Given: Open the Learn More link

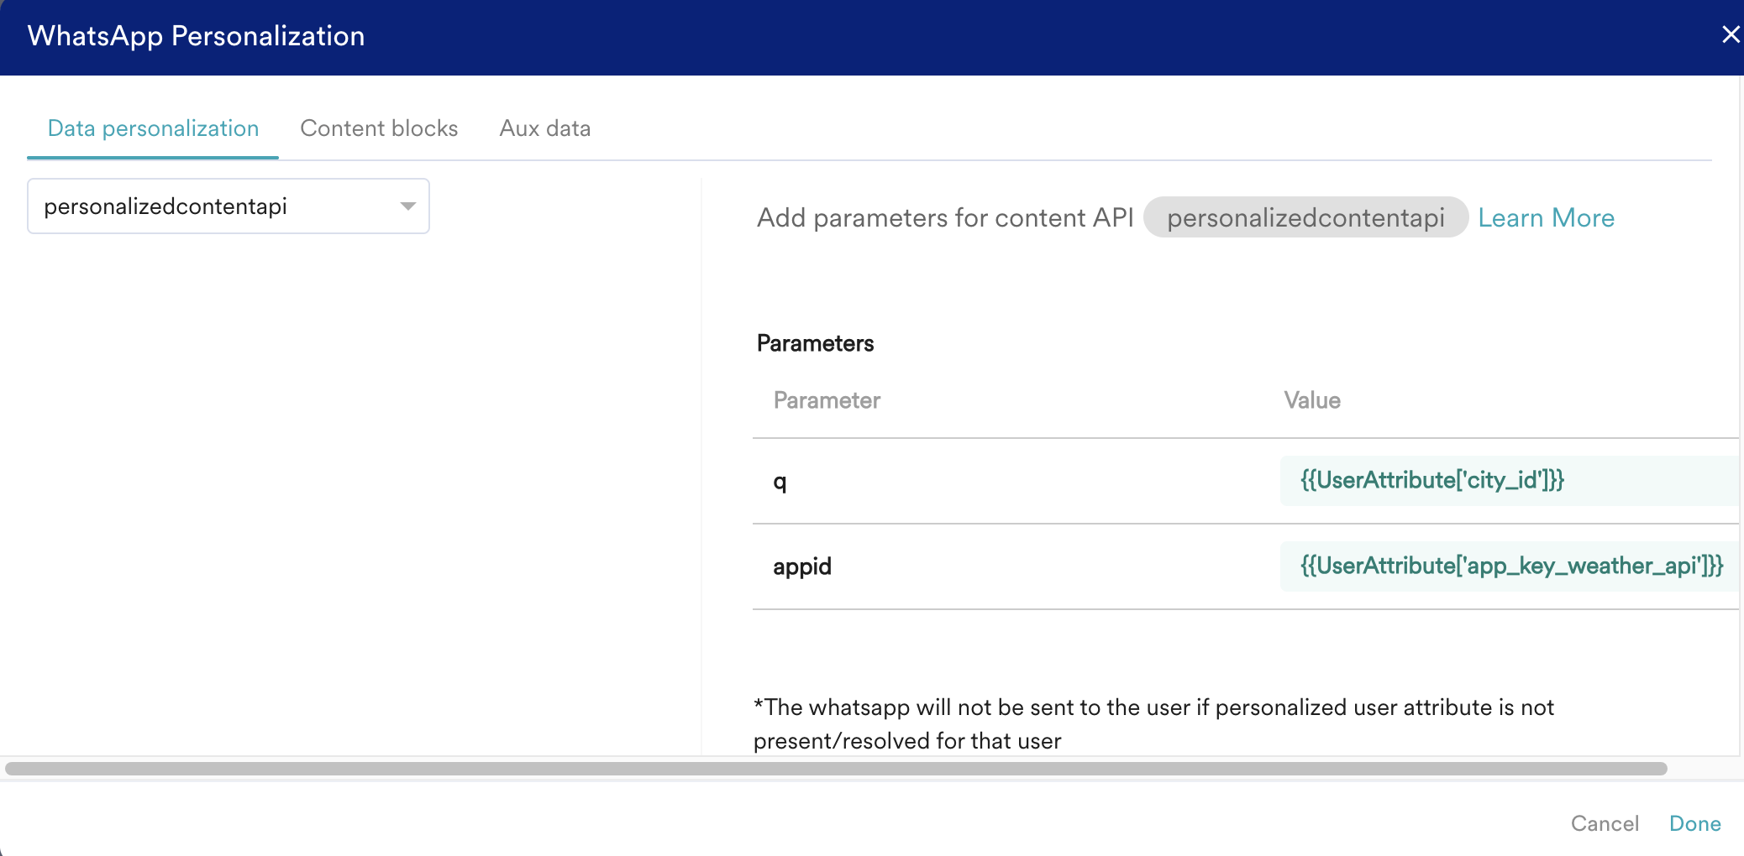Looking at the screenshot, I should tap(1546, 218).
